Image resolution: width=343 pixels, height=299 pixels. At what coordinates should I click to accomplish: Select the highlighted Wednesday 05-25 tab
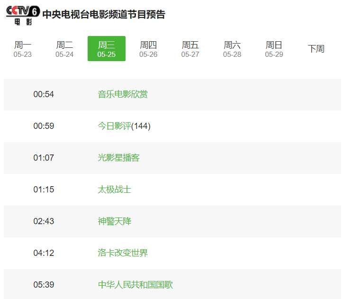point(107,49)
